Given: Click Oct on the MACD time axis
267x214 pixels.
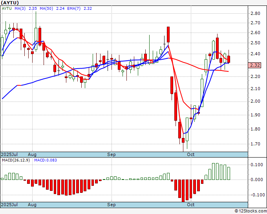Looking at the screenshot, I should pos(190,205).
